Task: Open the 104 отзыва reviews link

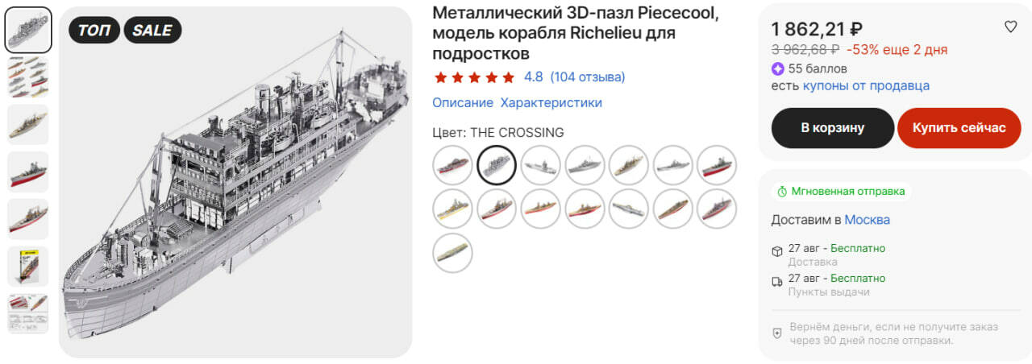Action: tap(587, 77)
